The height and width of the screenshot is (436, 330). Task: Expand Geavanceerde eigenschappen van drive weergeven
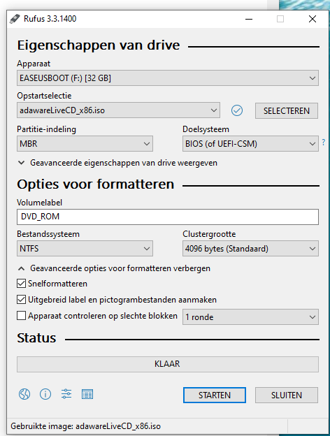point(117,163)
